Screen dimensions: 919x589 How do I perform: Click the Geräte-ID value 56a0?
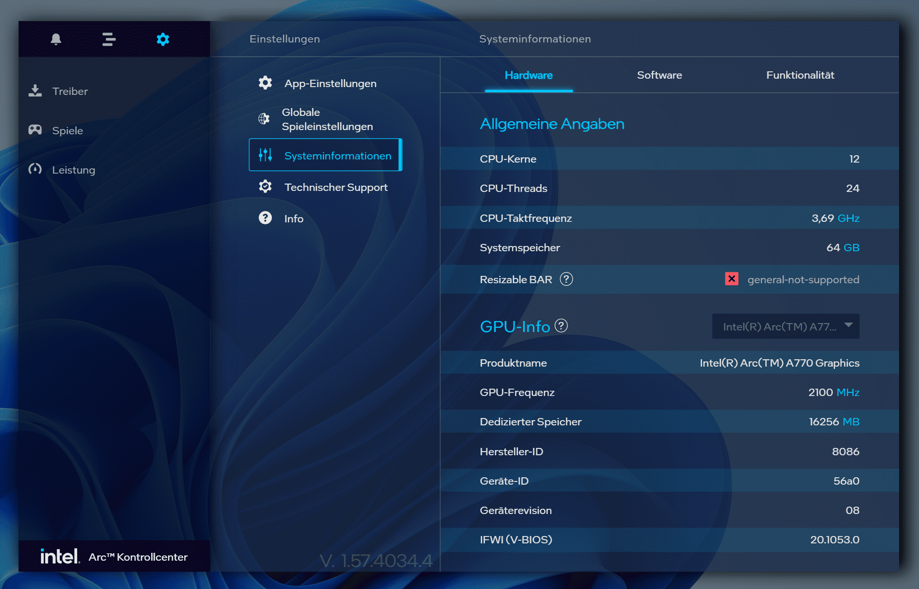[846, 481]
